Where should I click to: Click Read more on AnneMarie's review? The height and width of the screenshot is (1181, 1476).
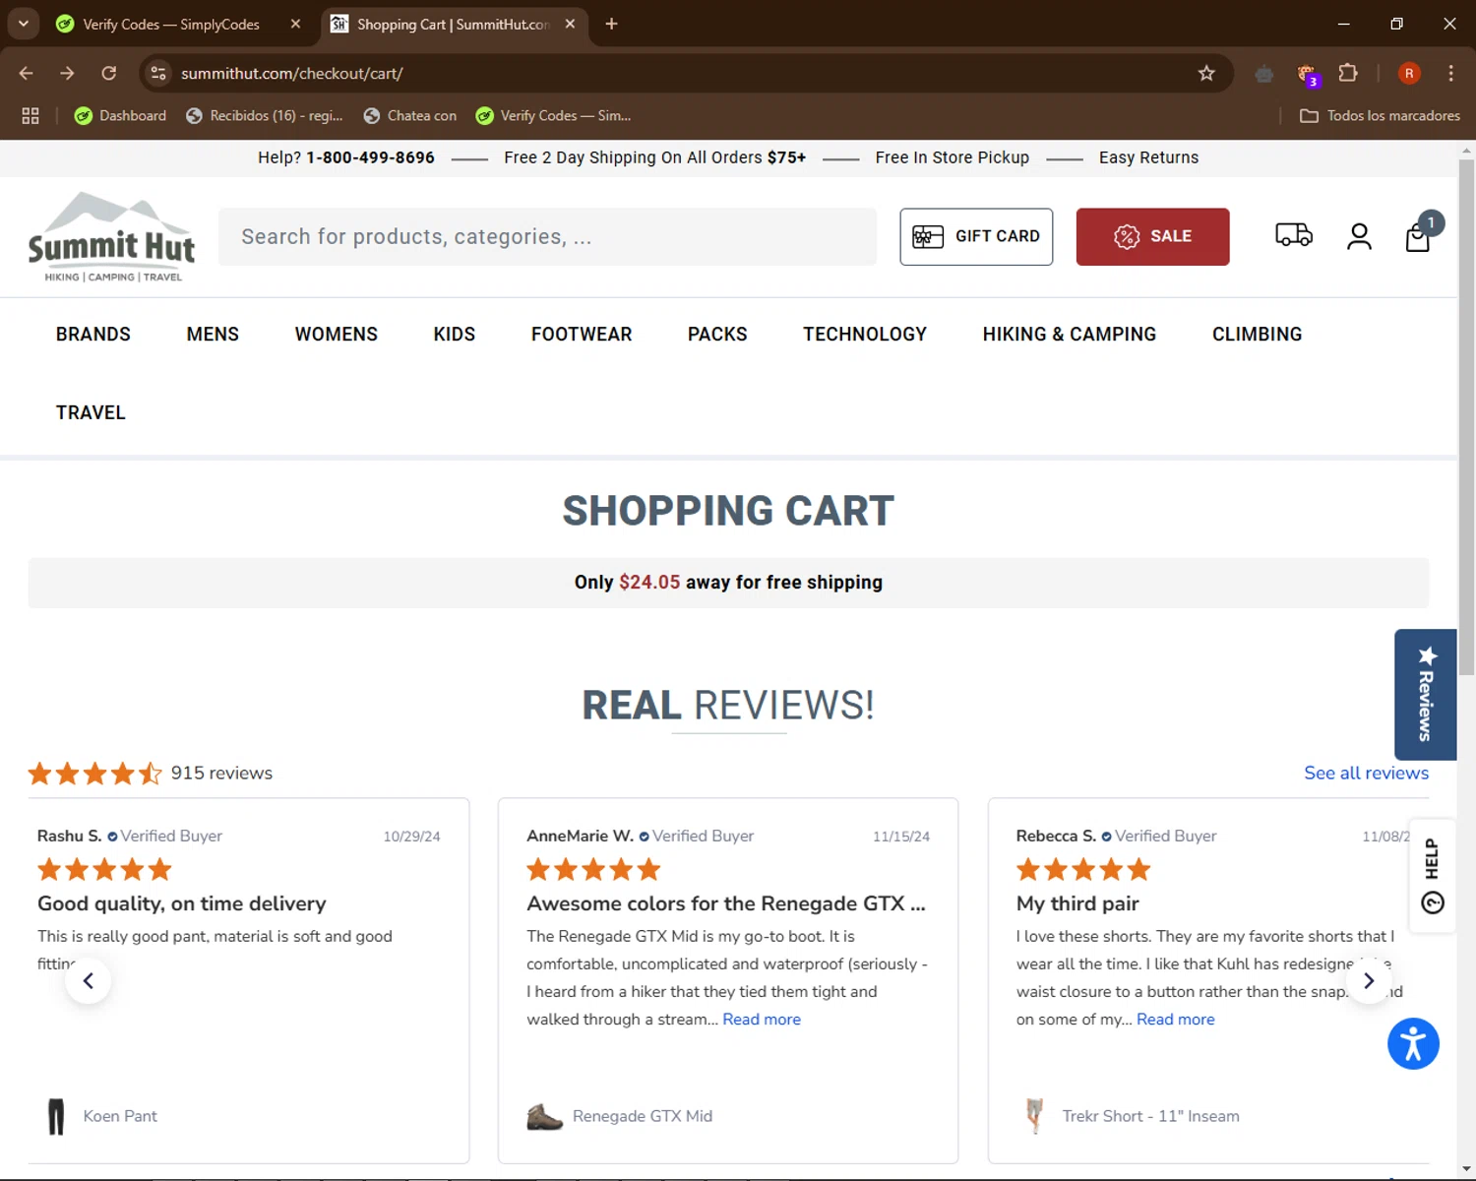tap(762, 1020)
